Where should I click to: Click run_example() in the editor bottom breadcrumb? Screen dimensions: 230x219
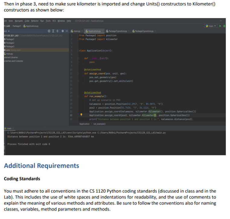point(99,124)
